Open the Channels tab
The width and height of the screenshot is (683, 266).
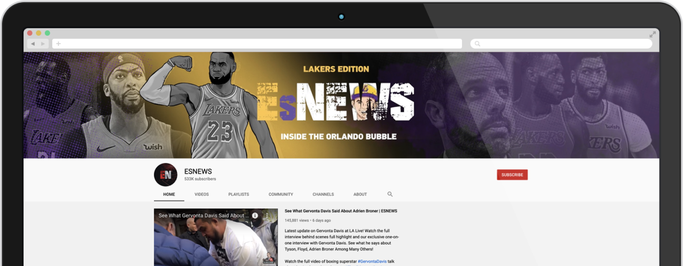tap(324, 195)
